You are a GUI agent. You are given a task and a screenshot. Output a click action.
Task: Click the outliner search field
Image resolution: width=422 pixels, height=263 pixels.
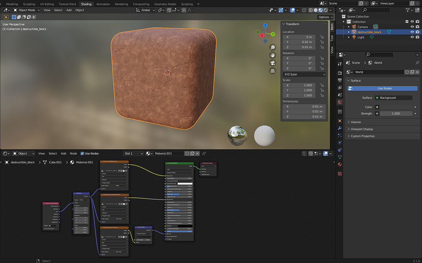point(376,10)
